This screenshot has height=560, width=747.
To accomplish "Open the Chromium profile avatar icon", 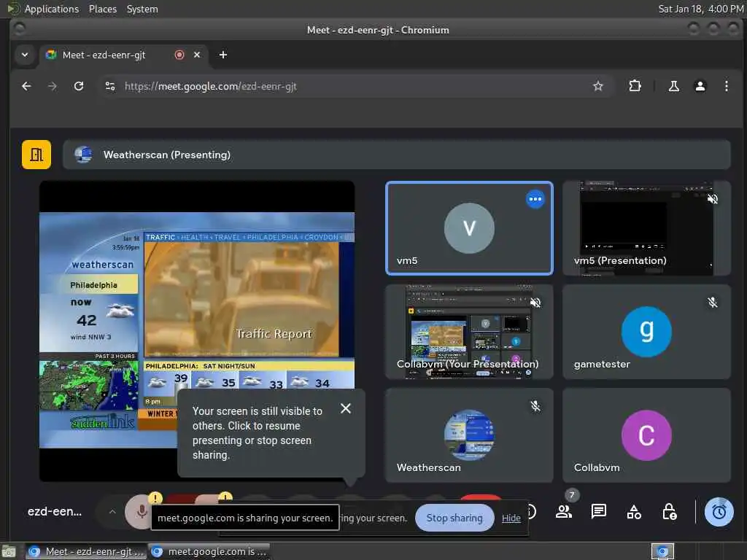I will click(700, 86).
